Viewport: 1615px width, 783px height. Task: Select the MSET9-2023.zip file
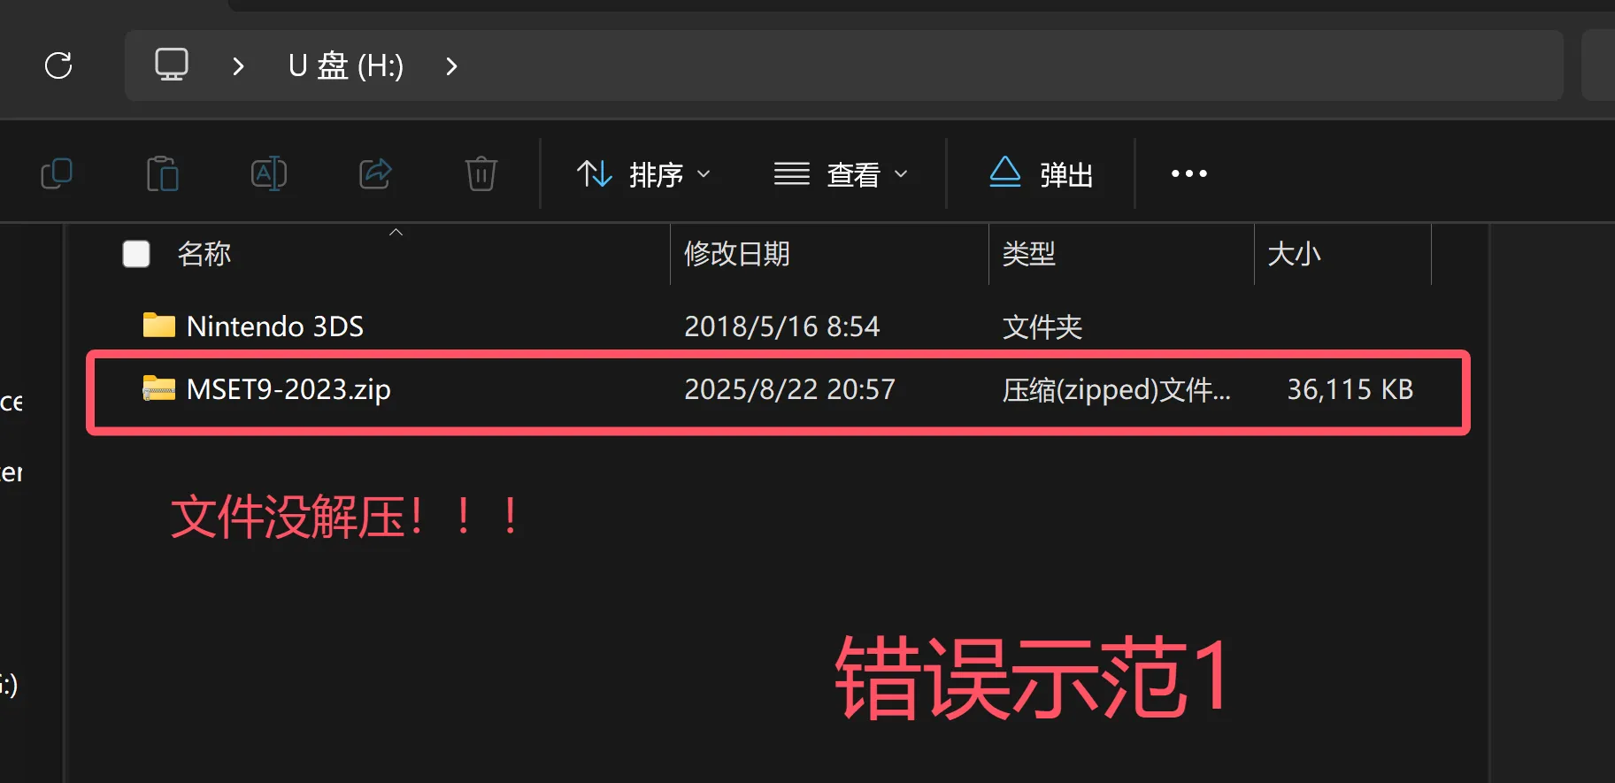tap(288, 389)
